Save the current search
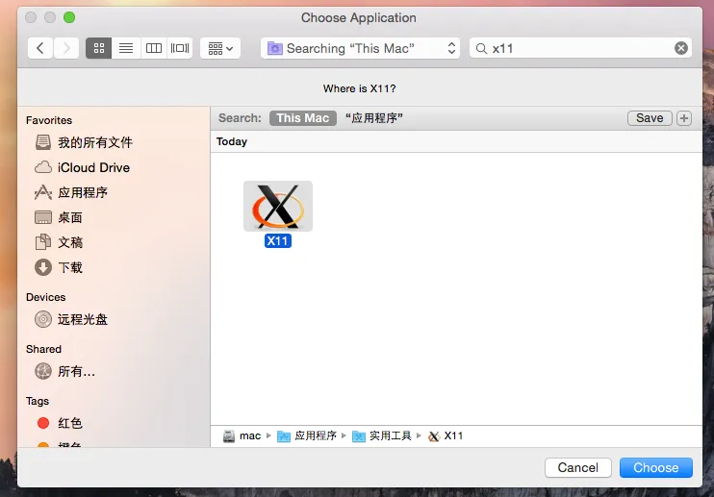Viewport: 714px width, 497px height. [650, 118]
